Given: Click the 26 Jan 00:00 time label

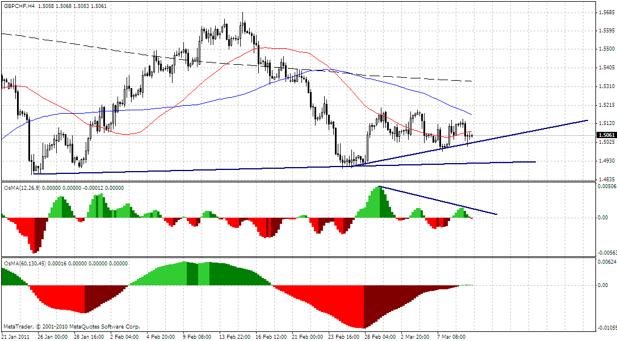Looking at the screenshot, I should coord(53,337).
